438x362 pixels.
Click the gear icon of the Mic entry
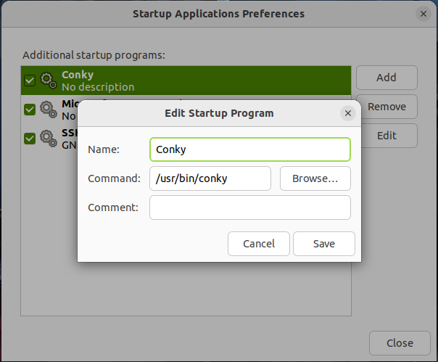point(49,110)
